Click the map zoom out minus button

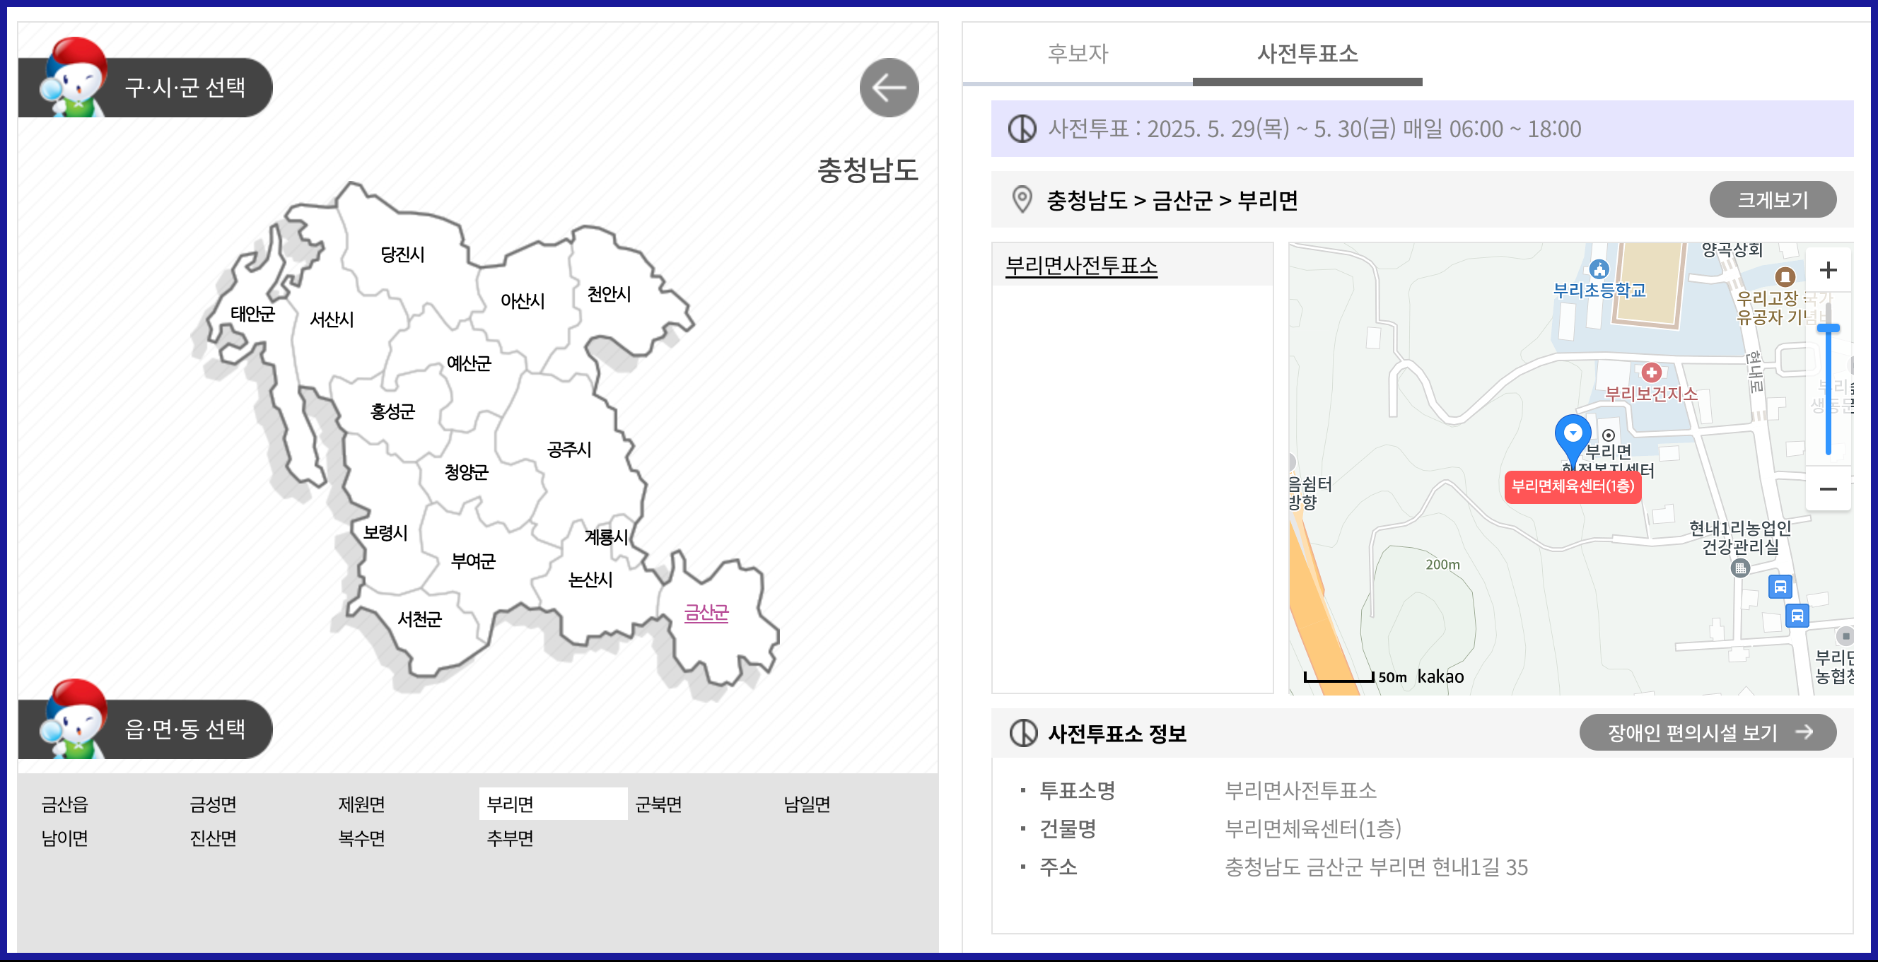(1828, 488)
